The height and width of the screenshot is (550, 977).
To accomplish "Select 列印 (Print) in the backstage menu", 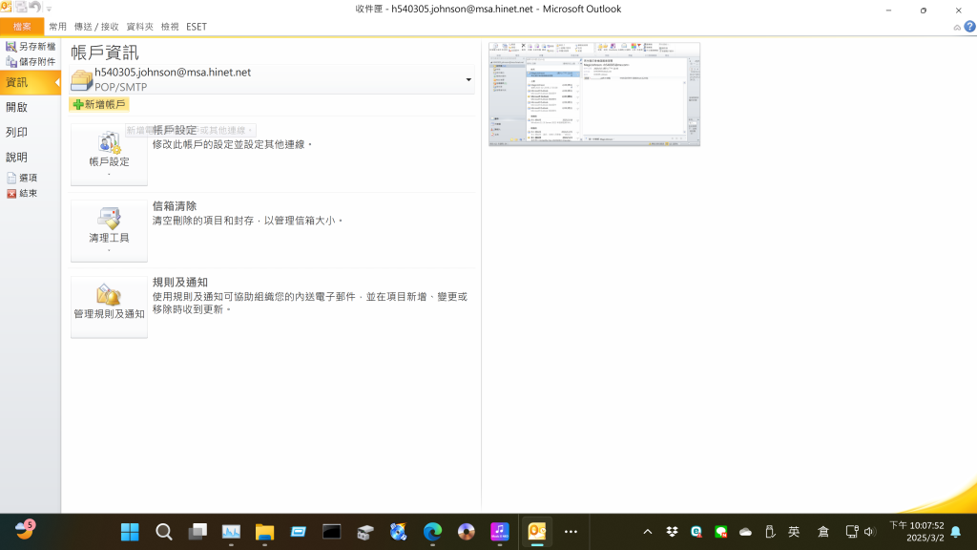I will (x=17, y=133).
